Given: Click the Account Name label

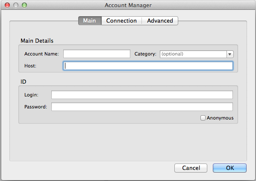Looking at the screenshot, I should (x=41, y=54).
